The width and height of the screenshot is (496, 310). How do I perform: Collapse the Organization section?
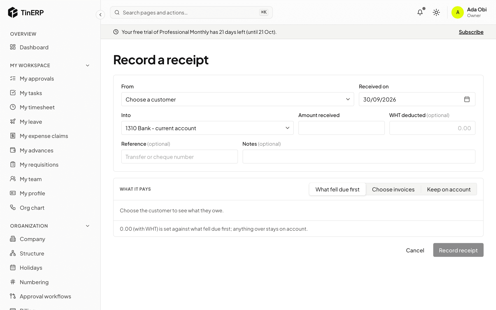[x=88, y=226]
